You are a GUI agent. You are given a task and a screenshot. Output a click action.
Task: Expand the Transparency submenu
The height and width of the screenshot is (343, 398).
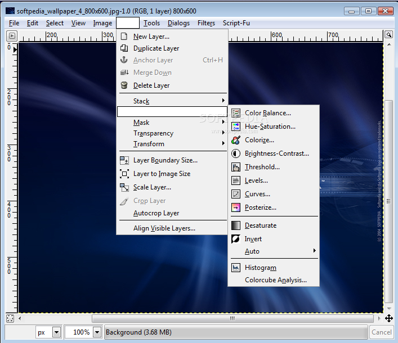pyautogui.click(x=172, y=133)
